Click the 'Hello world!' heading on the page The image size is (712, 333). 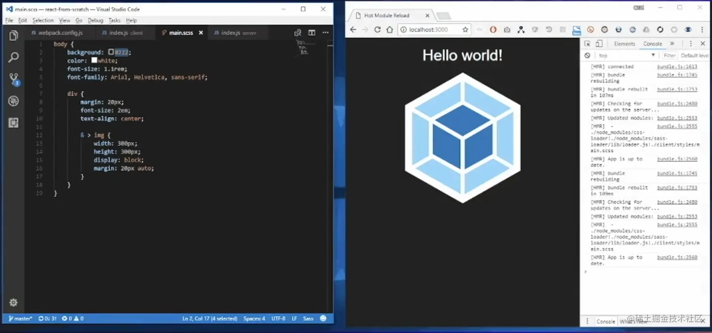462,55
